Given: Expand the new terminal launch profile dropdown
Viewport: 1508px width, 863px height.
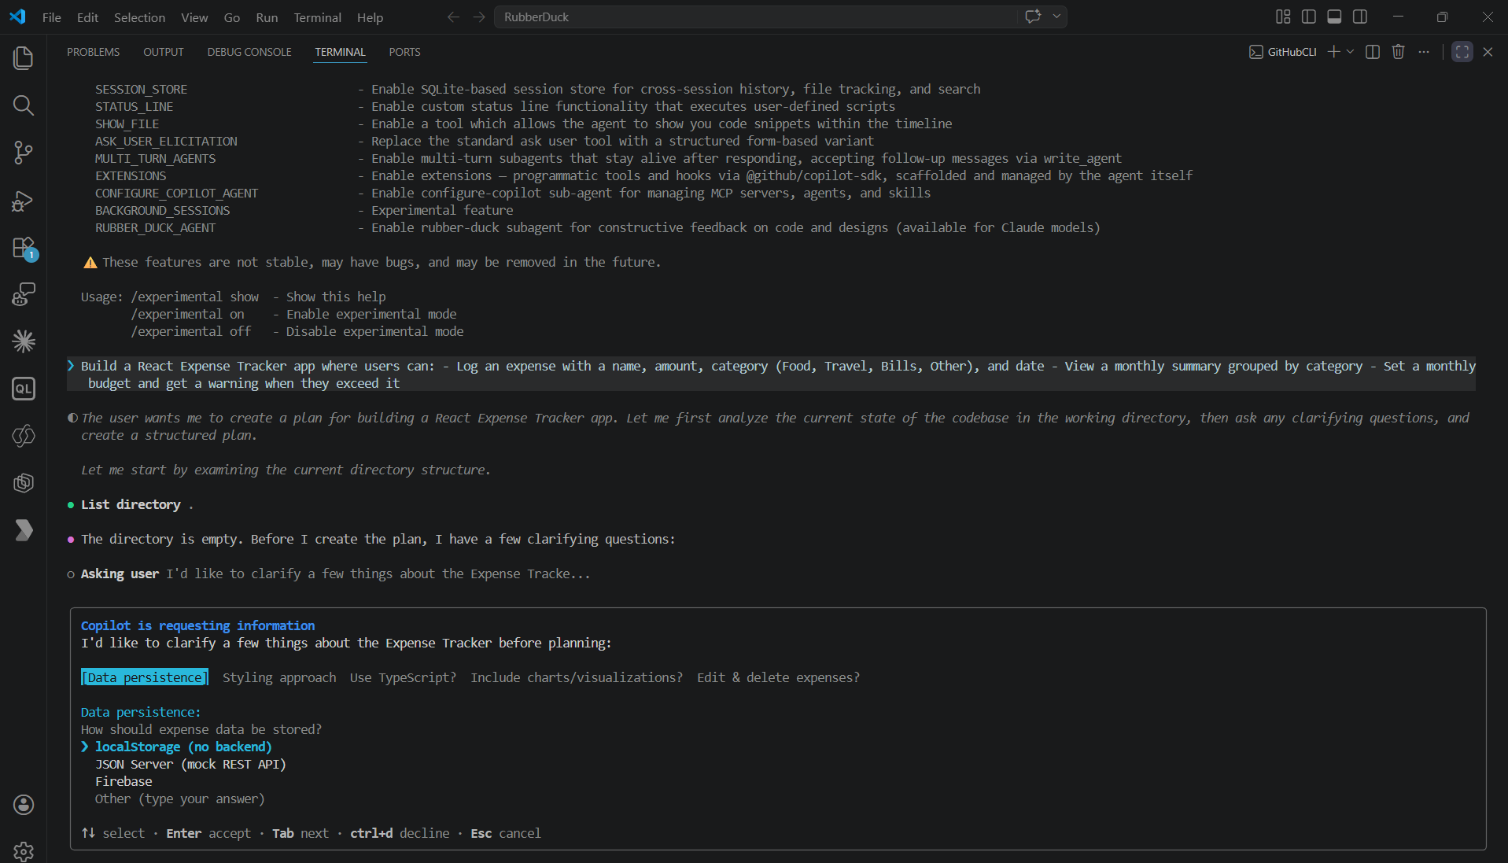Looking at the screenshot, I should pyautogui.click(x=1351, y=52).
